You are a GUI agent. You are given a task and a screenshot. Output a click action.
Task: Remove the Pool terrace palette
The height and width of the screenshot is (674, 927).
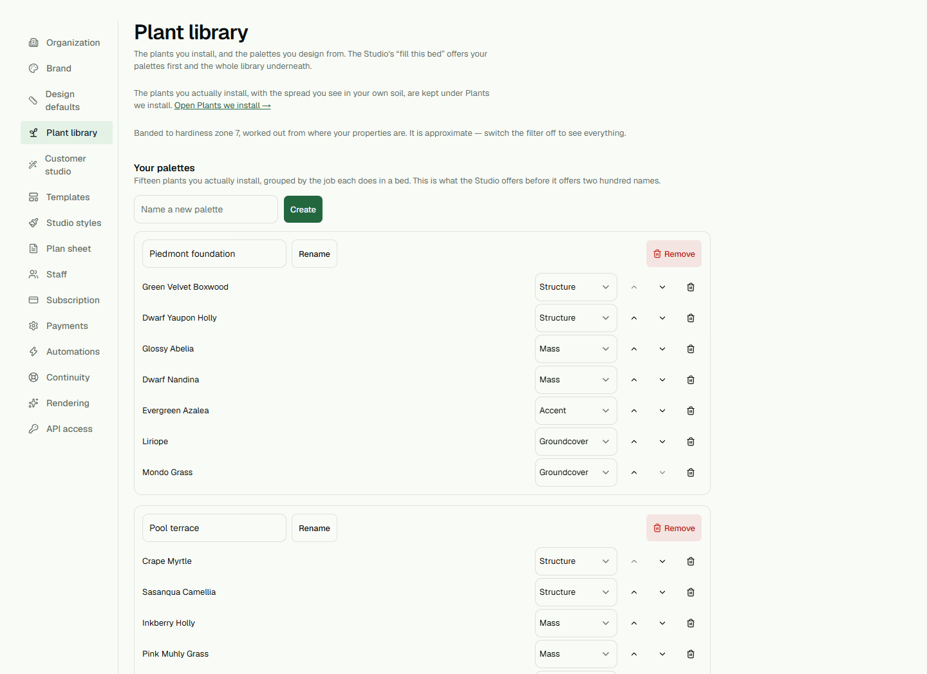[674, 528]
